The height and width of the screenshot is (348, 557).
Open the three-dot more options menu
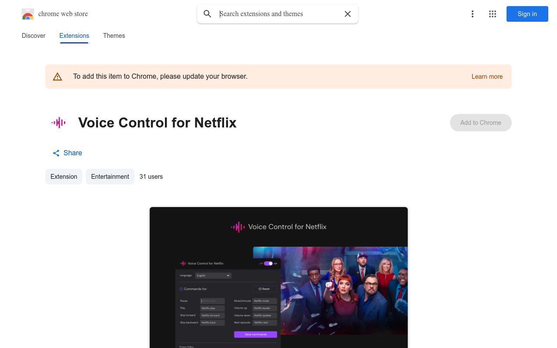click(472, 14)
